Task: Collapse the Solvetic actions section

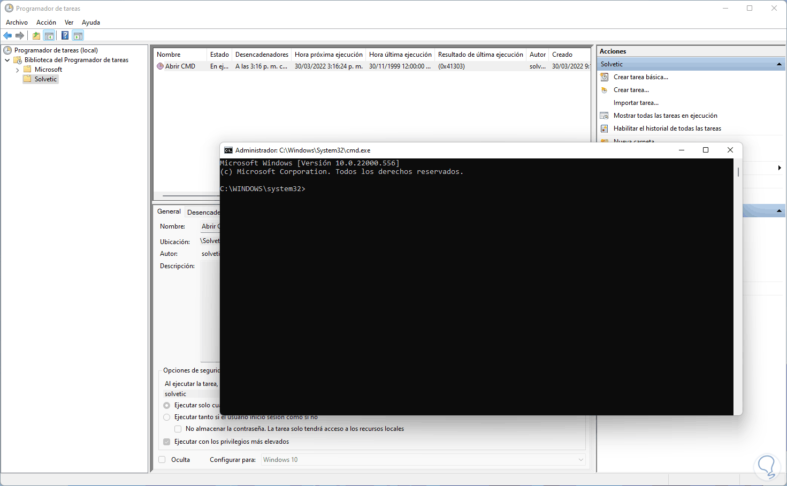Action: [x=779, y=64]
